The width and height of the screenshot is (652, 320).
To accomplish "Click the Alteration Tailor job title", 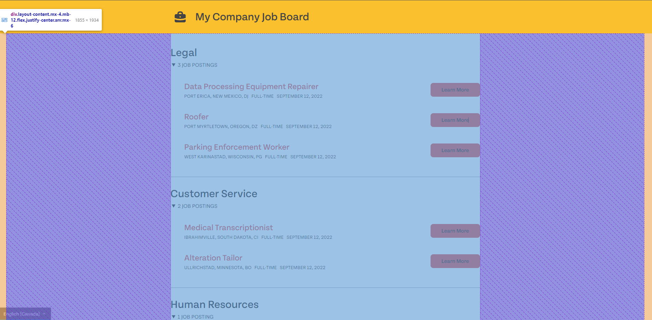I will pos(213,258).
